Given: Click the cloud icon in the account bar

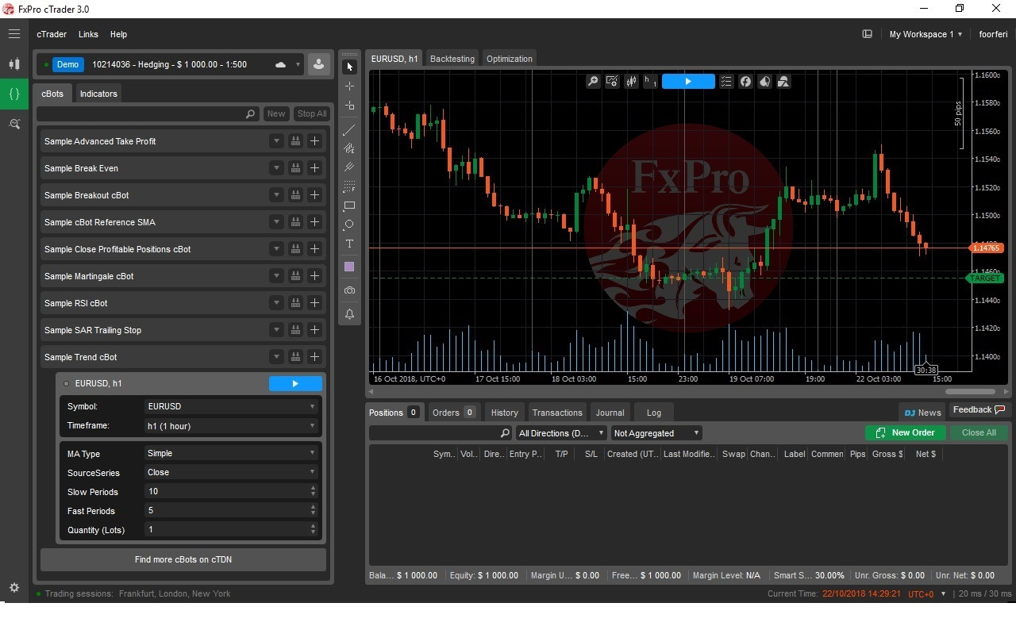Looking at the screenshot, I should [x=280, y=65].
